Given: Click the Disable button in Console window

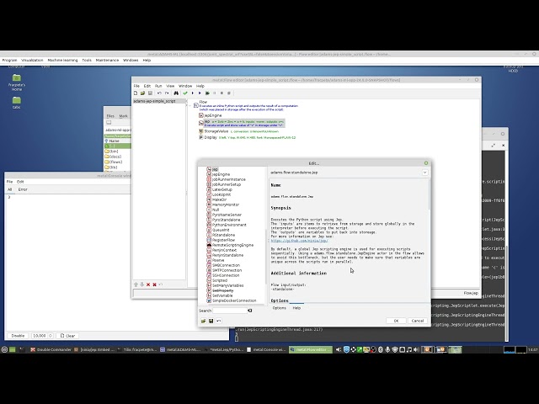Looking at the screenshot, I should (18, 336).
